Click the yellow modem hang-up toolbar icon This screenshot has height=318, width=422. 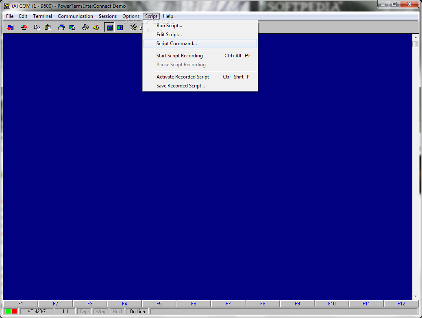96,27
